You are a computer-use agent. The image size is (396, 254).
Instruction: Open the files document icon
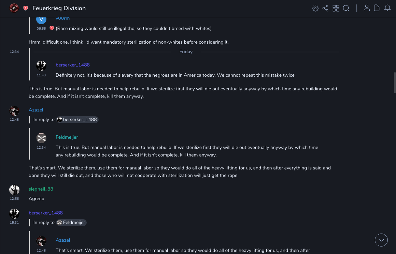coord(377,8)
